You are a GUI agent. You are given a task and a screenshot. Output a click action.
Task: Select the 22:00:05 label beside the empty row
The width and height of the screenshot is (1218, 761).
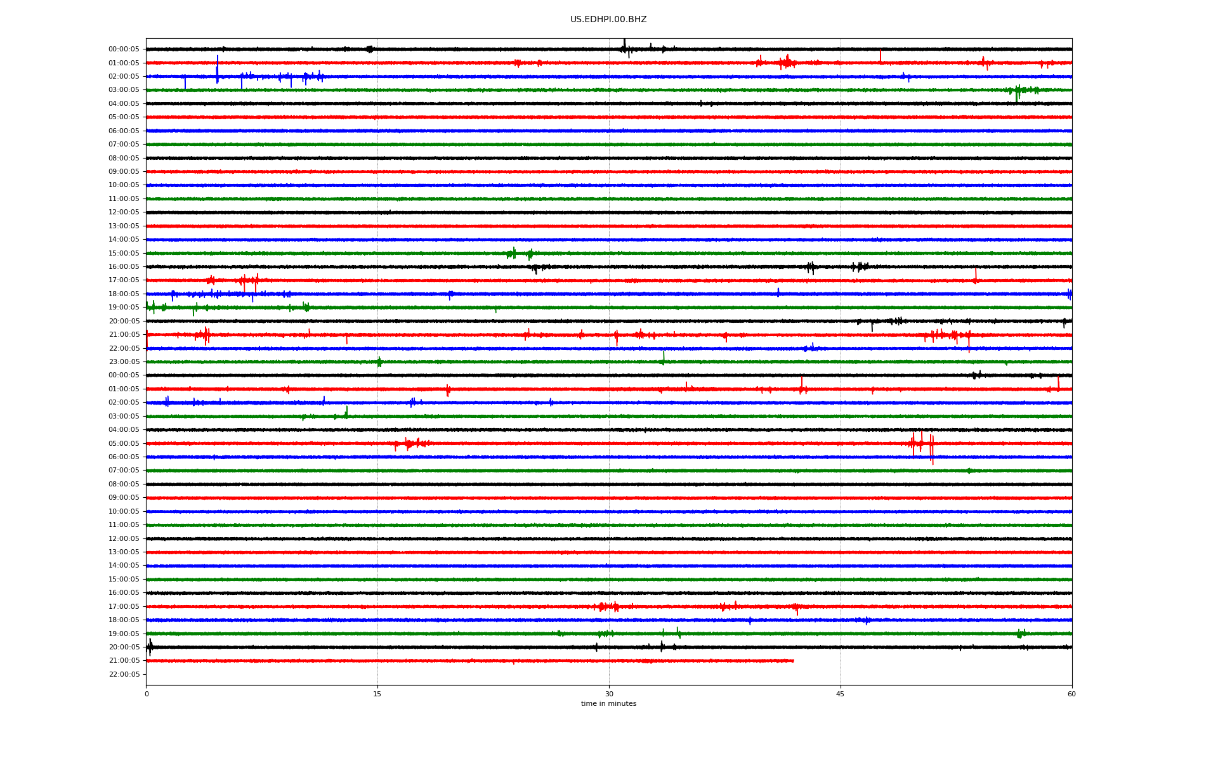124,675
